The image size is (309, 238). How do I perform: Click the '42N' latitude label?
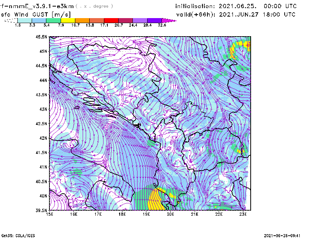[x=43, y=138]
